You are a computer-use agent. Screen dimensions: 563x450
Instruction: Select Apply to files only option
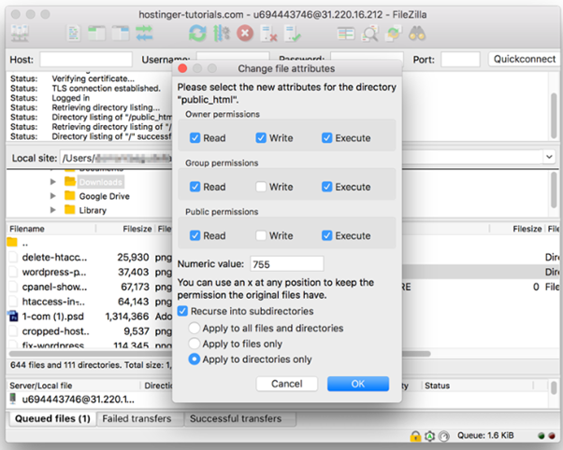click(x=195, y=344)
